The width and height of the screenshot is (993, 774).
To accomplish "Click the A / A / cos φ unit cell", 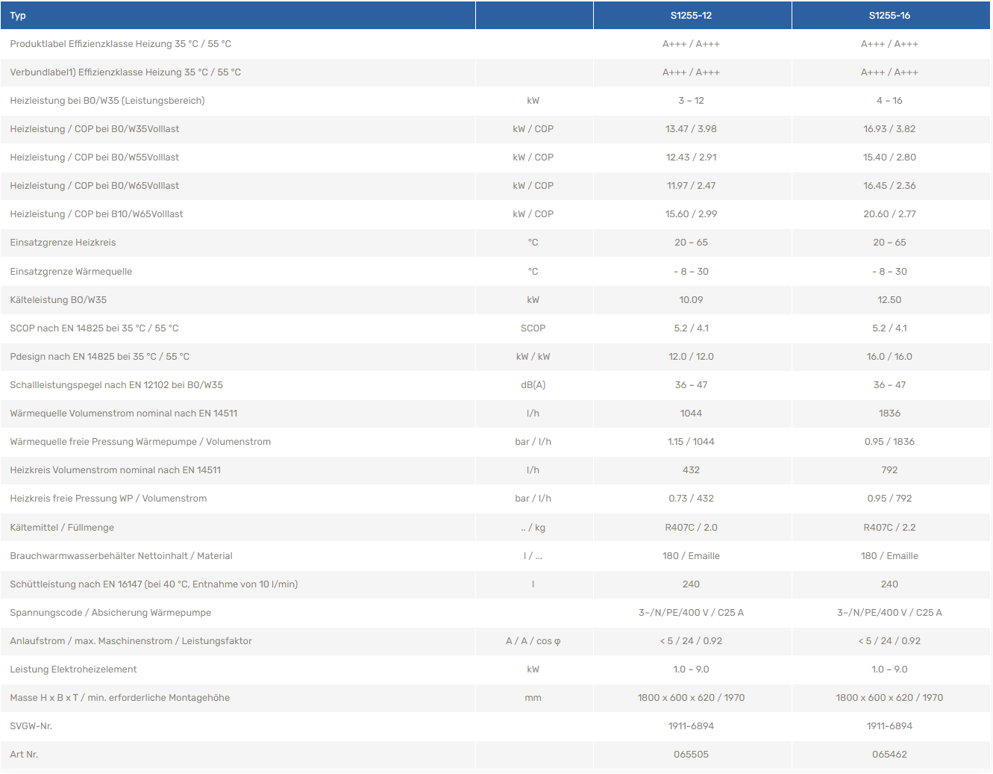I will (533, 641).
